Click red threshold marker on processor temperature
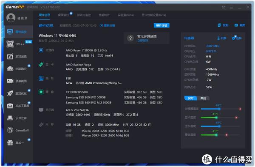This screenshot has width=255, height=167. (x=240, y=109)
